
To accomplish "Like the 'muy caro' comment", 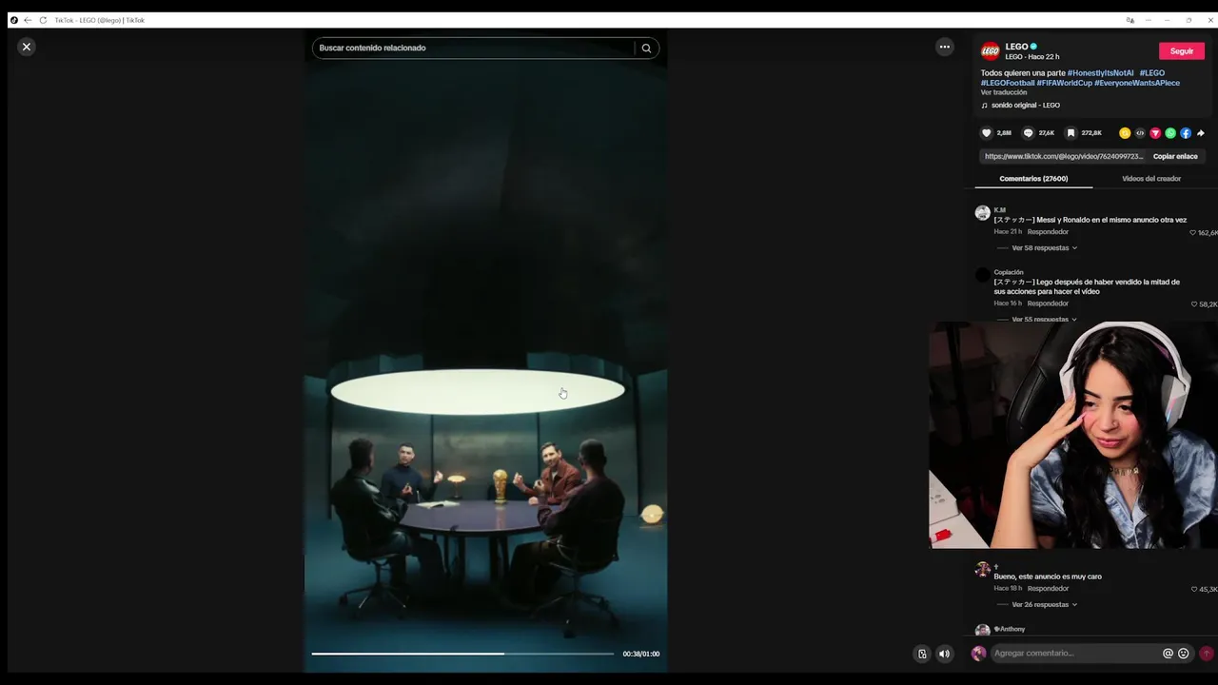I will click(x=1194, y=589).
